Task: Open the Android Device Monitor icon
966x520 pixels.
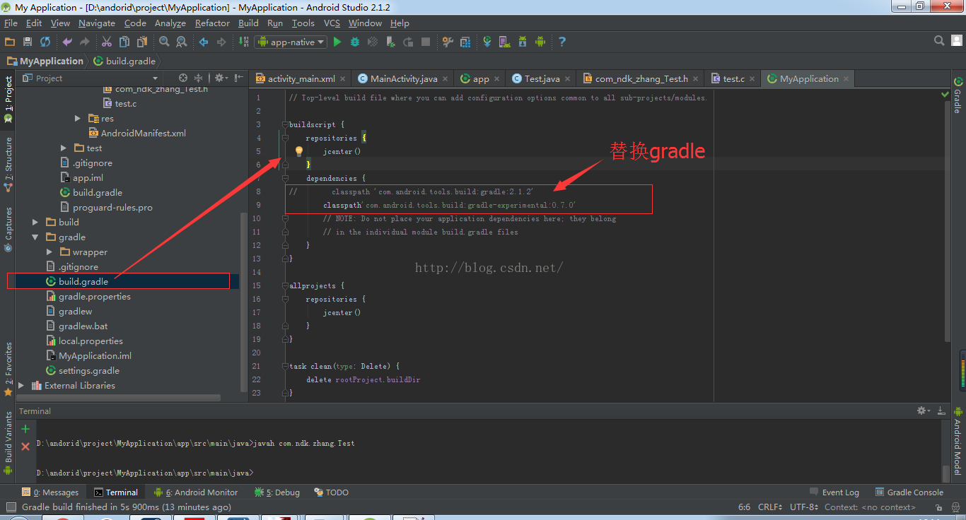Action: pyautogui.click(x=540, y=42)
